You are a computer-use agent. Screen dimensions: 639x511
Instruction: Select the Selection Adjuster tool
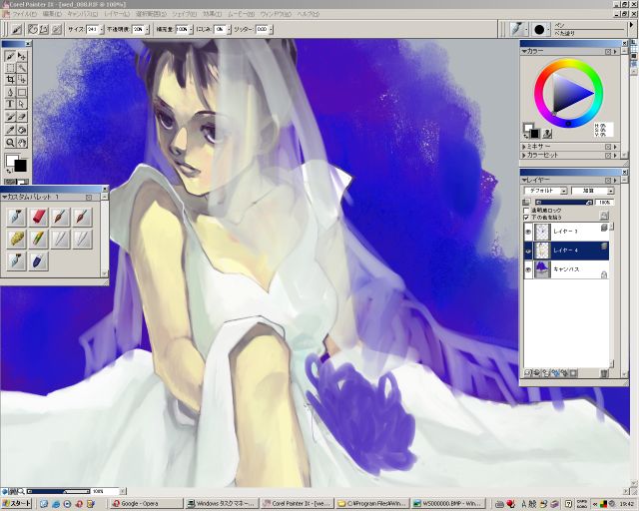[x=22, y=80]
